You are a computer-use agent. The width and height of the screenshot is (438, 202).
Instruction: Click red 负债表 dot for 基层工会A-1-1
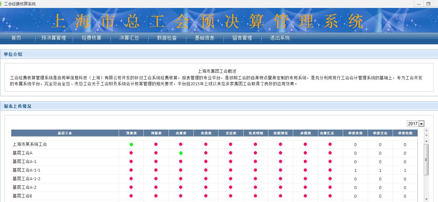(206, 170)
